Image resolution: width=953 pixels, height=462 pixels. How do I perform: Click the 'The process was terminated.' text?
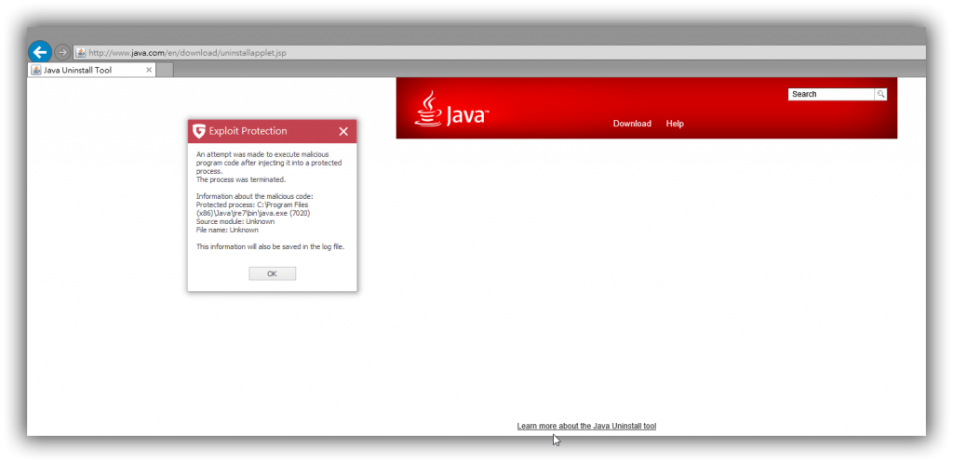[x=241, y=179]
